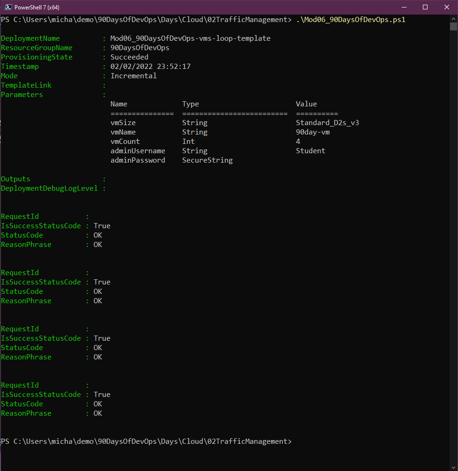
Task: Click the "Type" column header in Parameters
Action: [191, 104]
